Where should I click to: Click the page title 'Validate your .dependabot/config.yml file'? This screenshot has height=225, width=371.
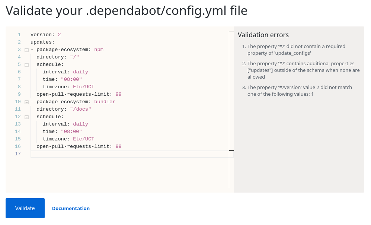coord(127,11)
